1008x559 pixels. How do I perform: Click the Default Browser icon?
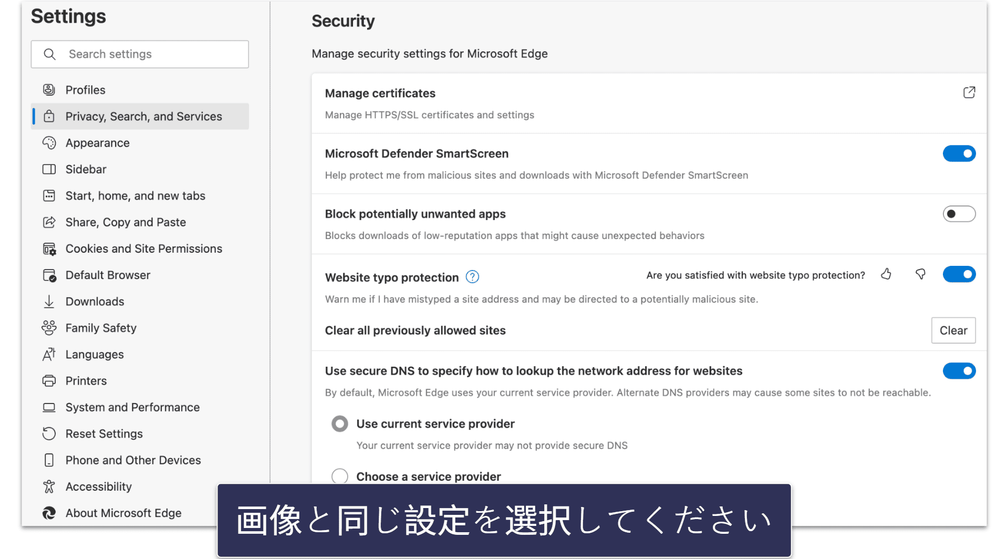[49, 275]
